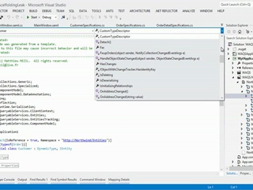Click the method icon beside Detach()

[x=97, y=42]
